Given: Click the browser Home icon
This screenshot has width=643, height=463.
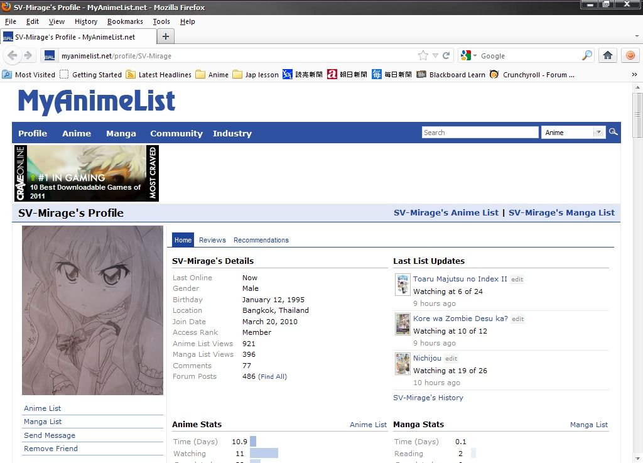Looking at the screenshot, I should pyautogui.click(x=607, y=55).
